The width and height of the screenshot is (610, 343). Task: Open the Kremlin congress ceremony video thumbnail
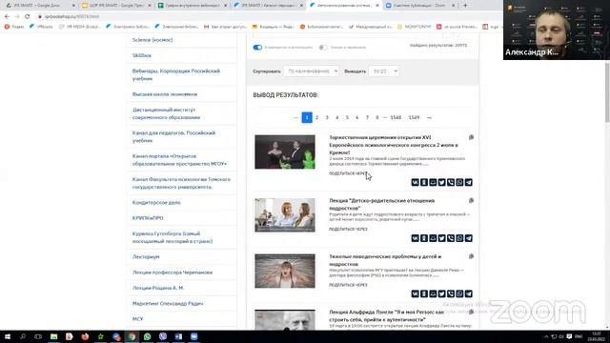(x=285, y=152)
